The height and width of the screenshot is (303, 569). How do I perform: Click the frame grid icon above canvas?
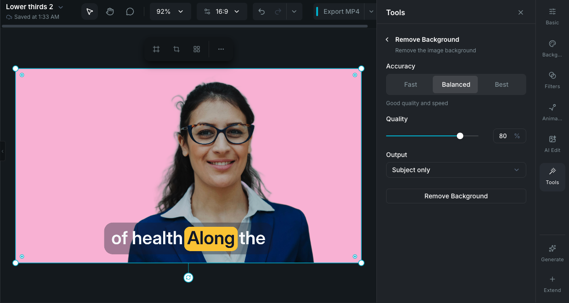click(156, 49)
